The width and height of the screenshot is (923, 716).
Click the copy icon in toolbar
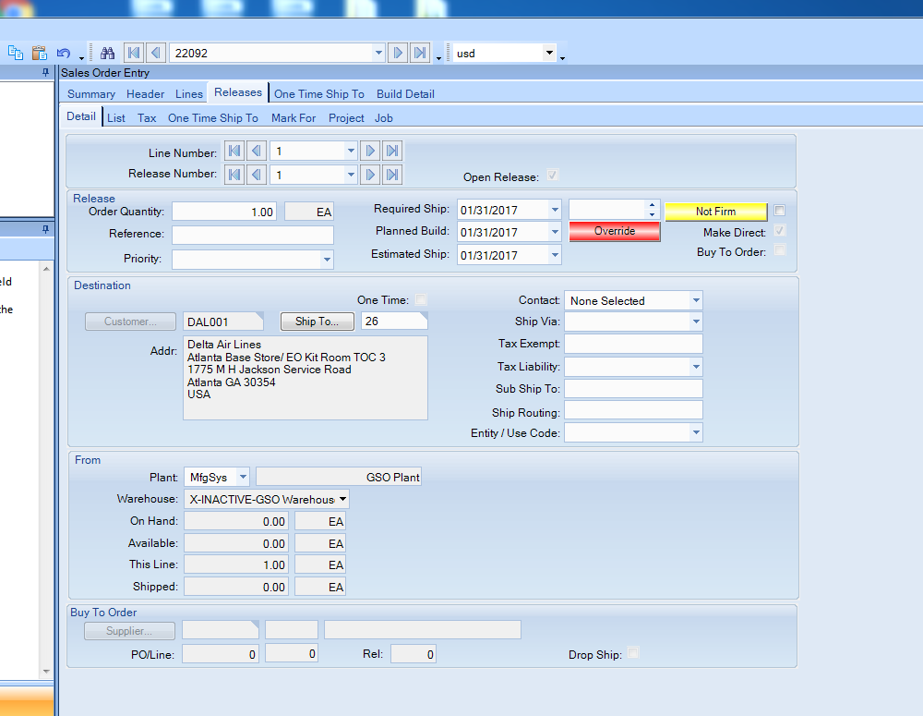[x=16, y=54]
